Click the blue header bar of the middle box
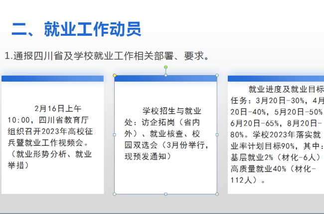 (166, 79)
